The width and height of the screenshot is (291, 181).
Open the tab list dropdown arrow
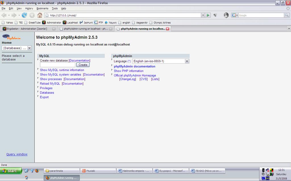point(289,29)
